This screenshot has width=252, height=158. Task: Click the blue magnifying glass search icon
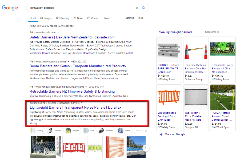coord(143,8)
